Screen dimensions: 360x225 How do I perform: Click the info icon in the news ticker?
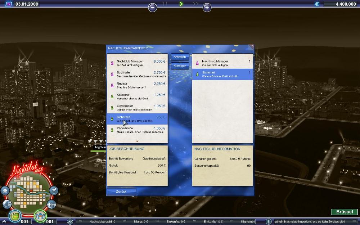269,221
